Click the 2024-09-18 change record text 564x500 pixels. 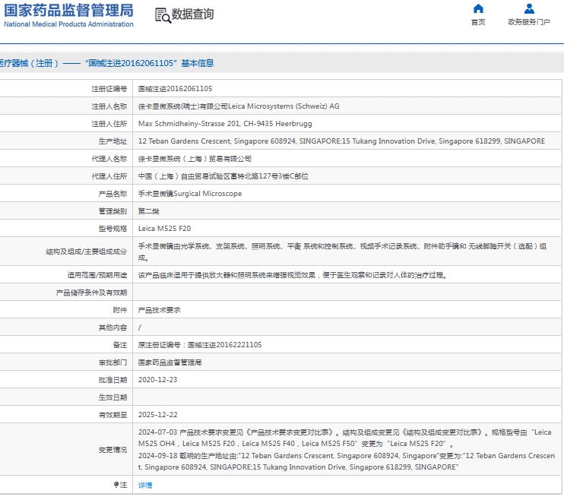point(347,461)
